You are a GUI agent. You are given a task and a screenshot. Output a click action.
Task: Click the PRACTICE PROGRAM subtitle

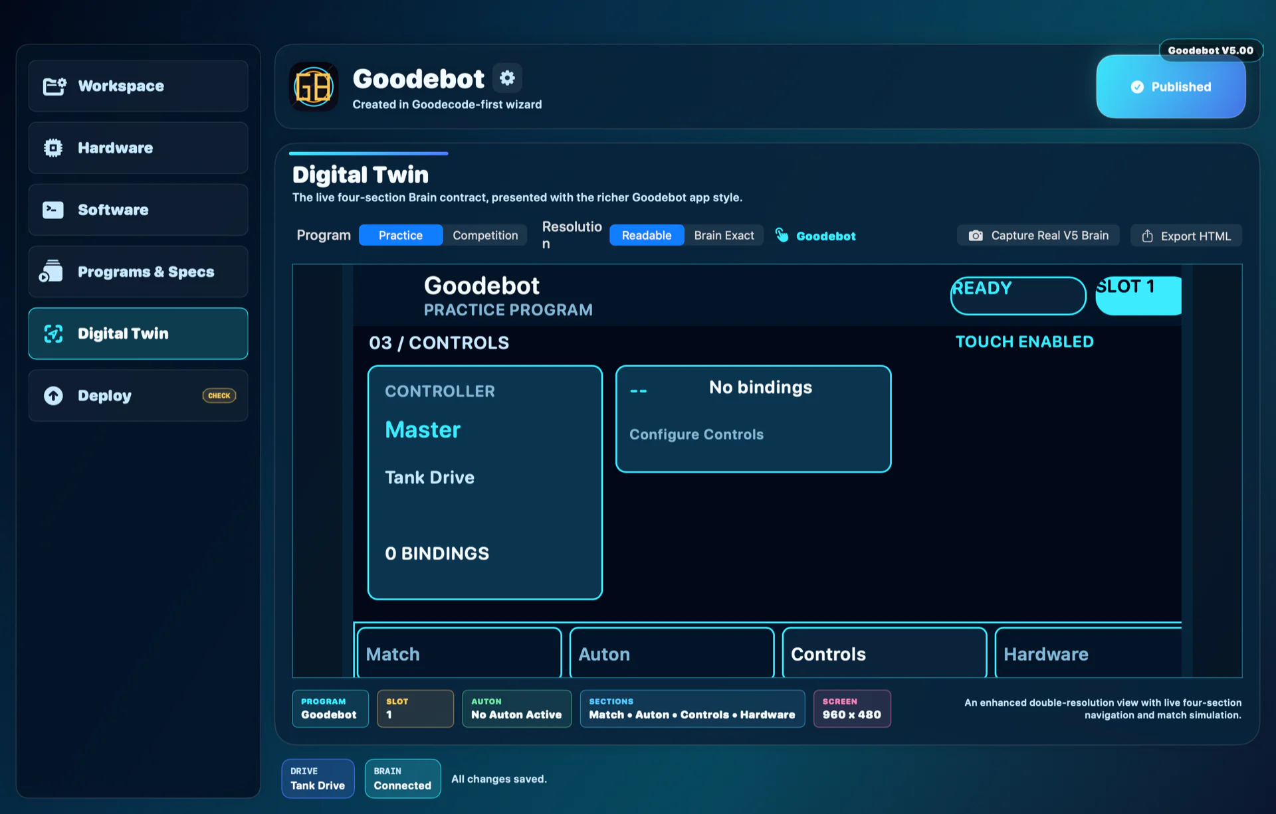(x=508, y=310)
